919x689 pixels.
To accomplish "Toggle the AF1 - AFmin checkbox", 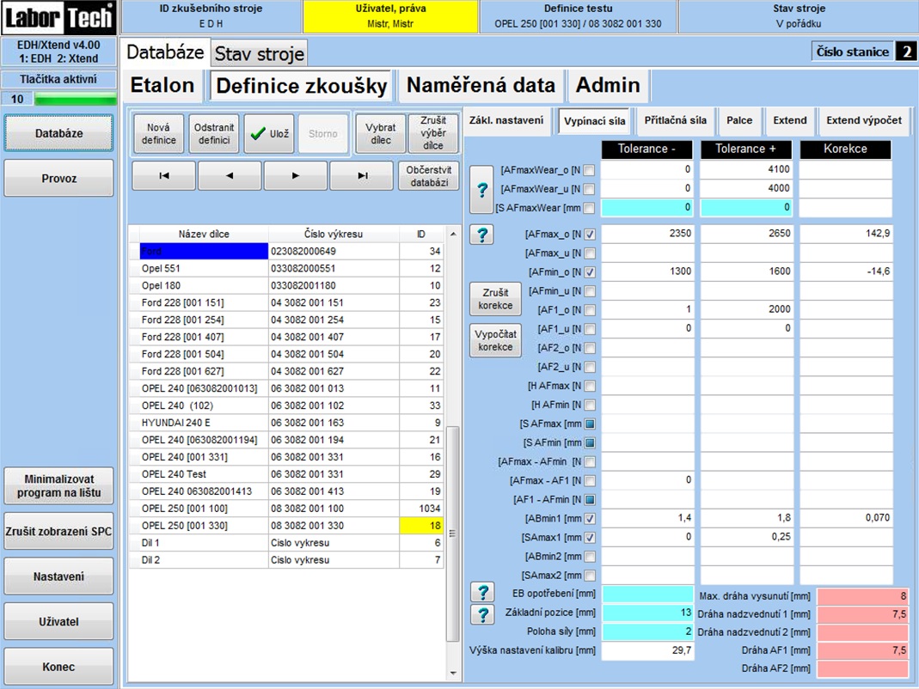I will pos(590,500).
